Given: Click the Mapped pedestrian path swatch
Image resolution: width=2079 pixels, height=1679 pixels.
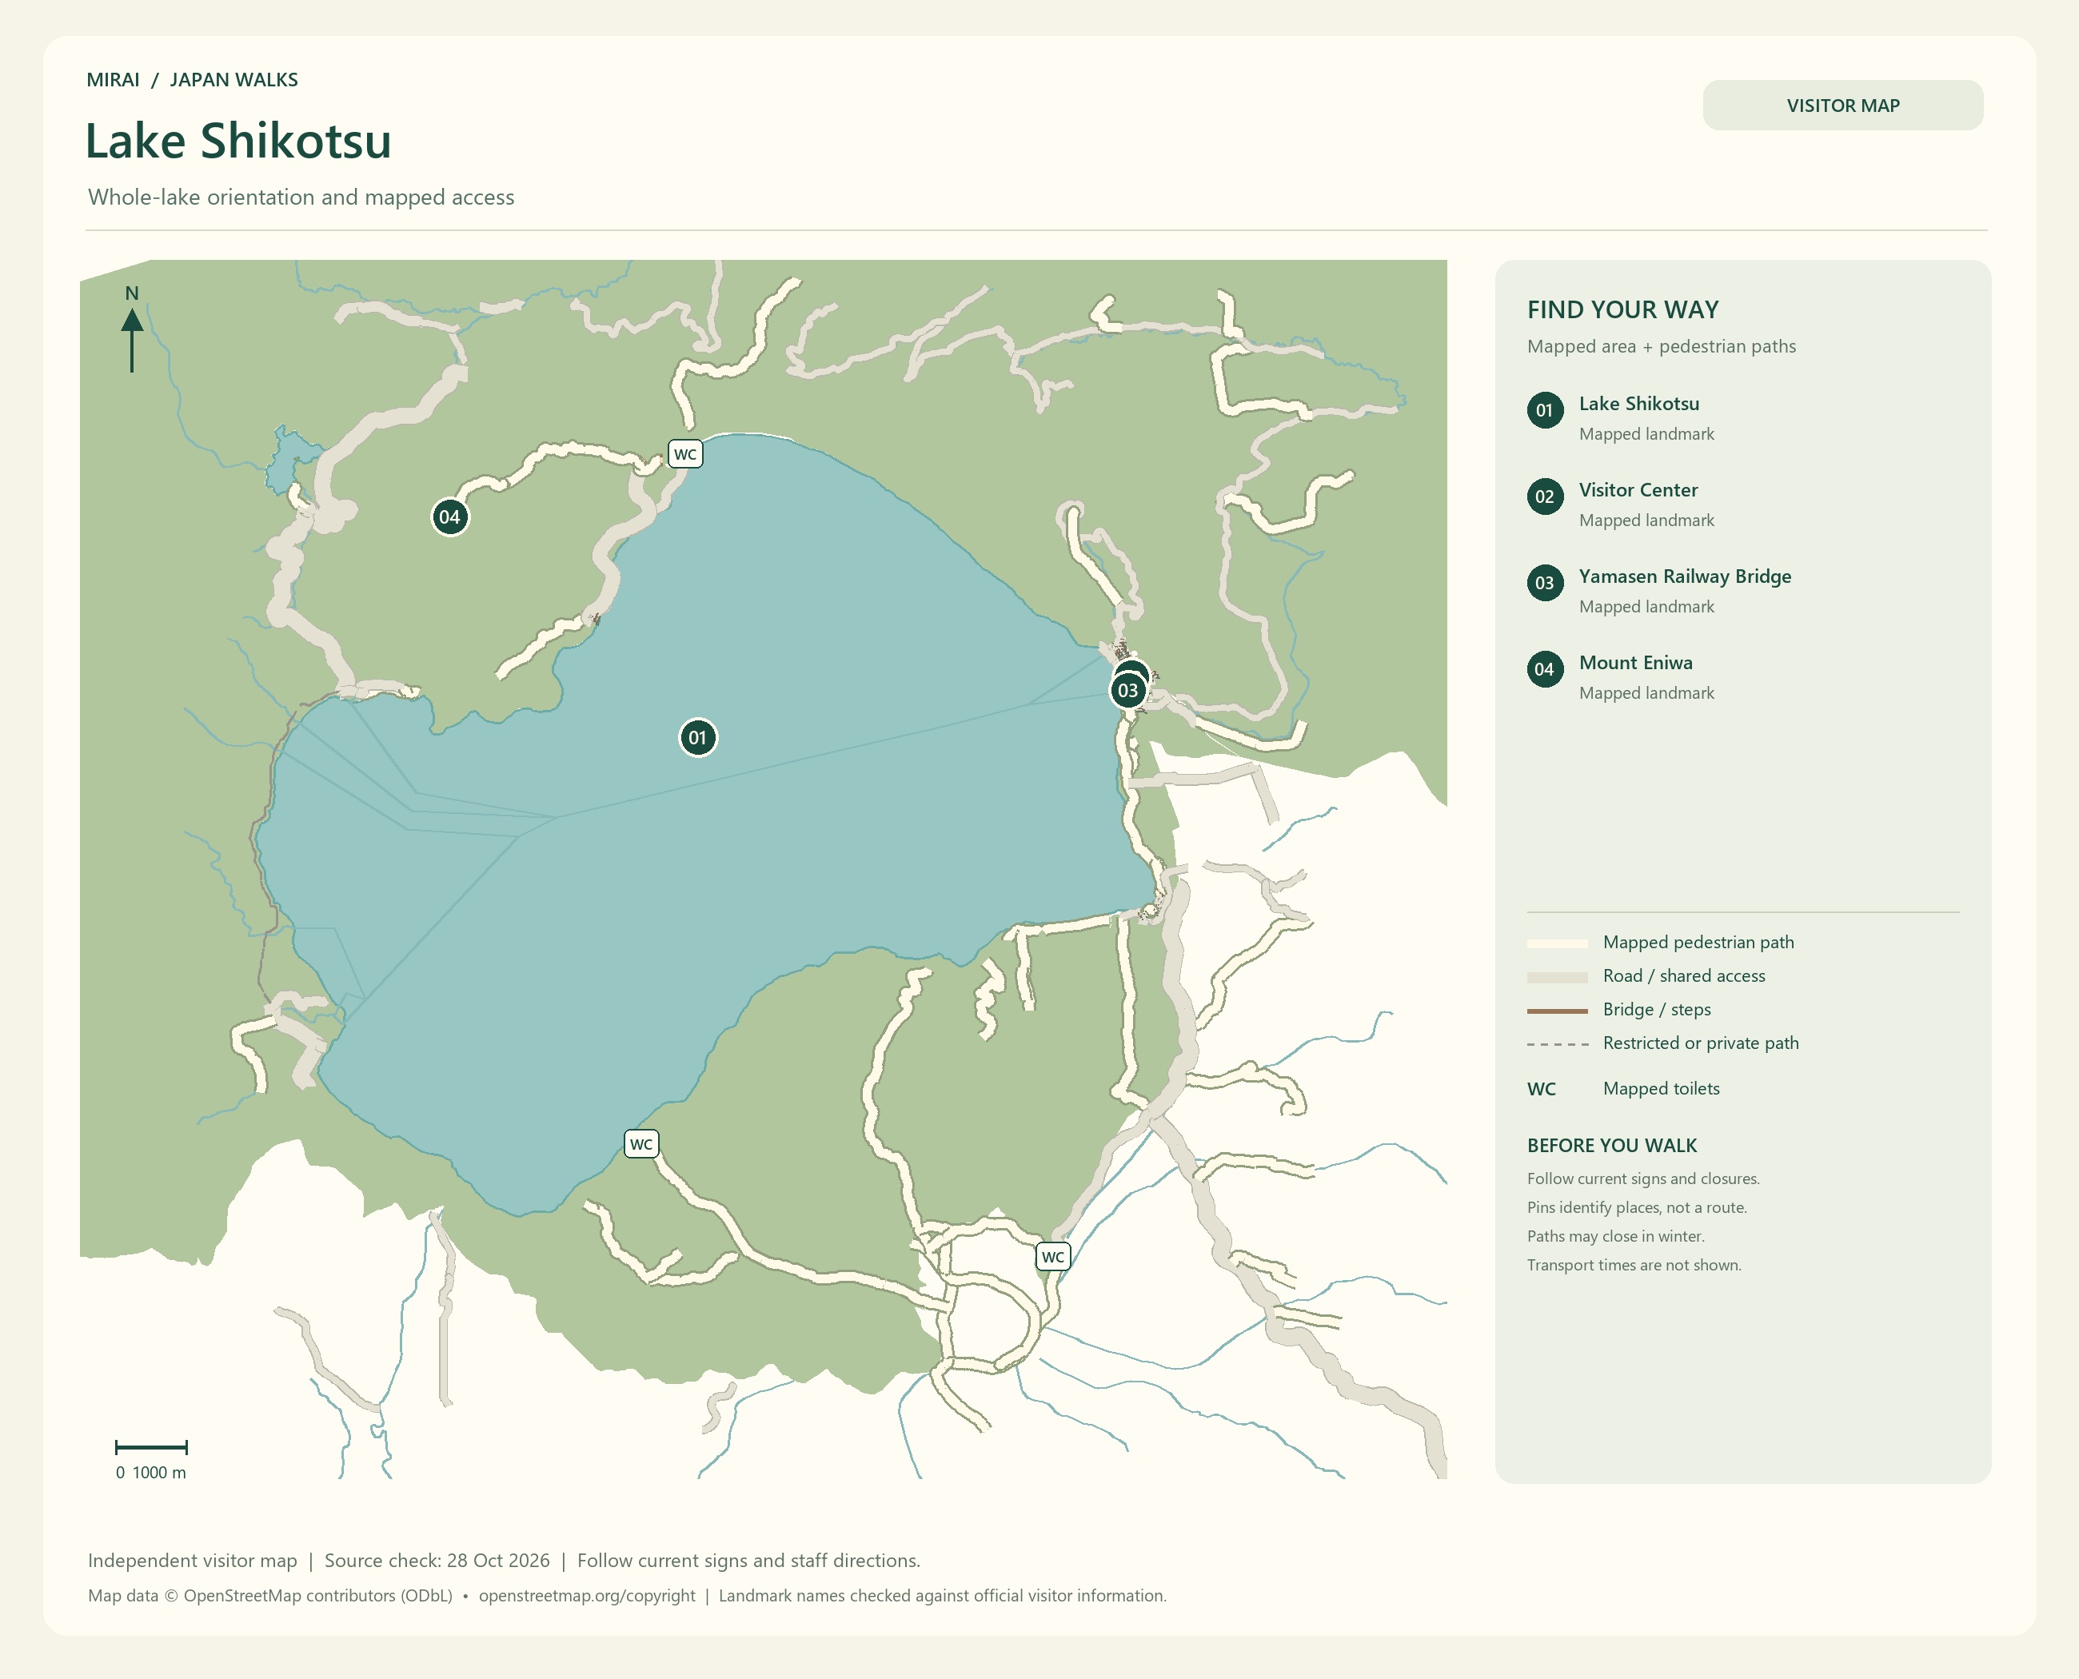Looking at the screenshot, I should [x=1557, y=943].
